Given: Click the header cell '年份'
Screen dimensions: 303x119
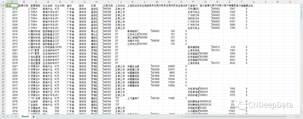Looking at the screenshot, I should [12, 6].
